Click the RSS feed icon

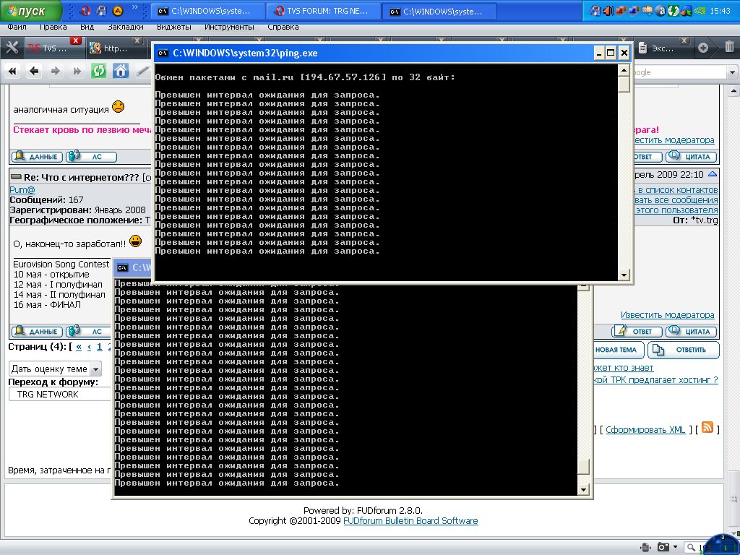pos(707,427)
